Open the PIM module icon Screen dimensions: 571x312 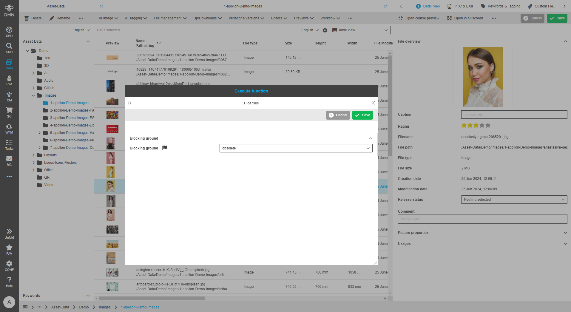[x=9, y=80]
